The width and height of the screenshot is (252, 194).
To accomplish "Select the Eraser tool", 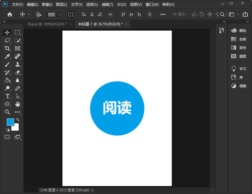I will click(17, 73).
